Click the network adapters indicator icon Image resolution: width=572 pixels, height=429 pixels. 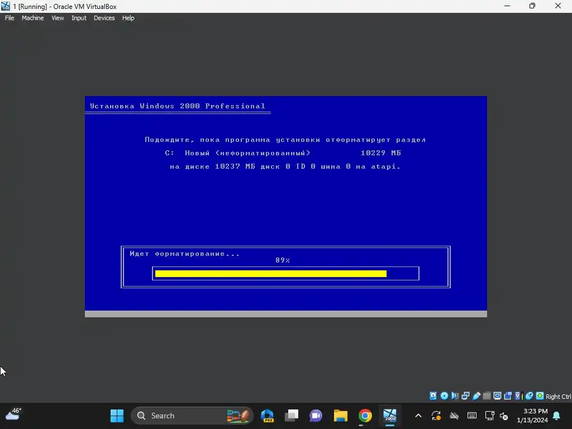pos(465,396)
